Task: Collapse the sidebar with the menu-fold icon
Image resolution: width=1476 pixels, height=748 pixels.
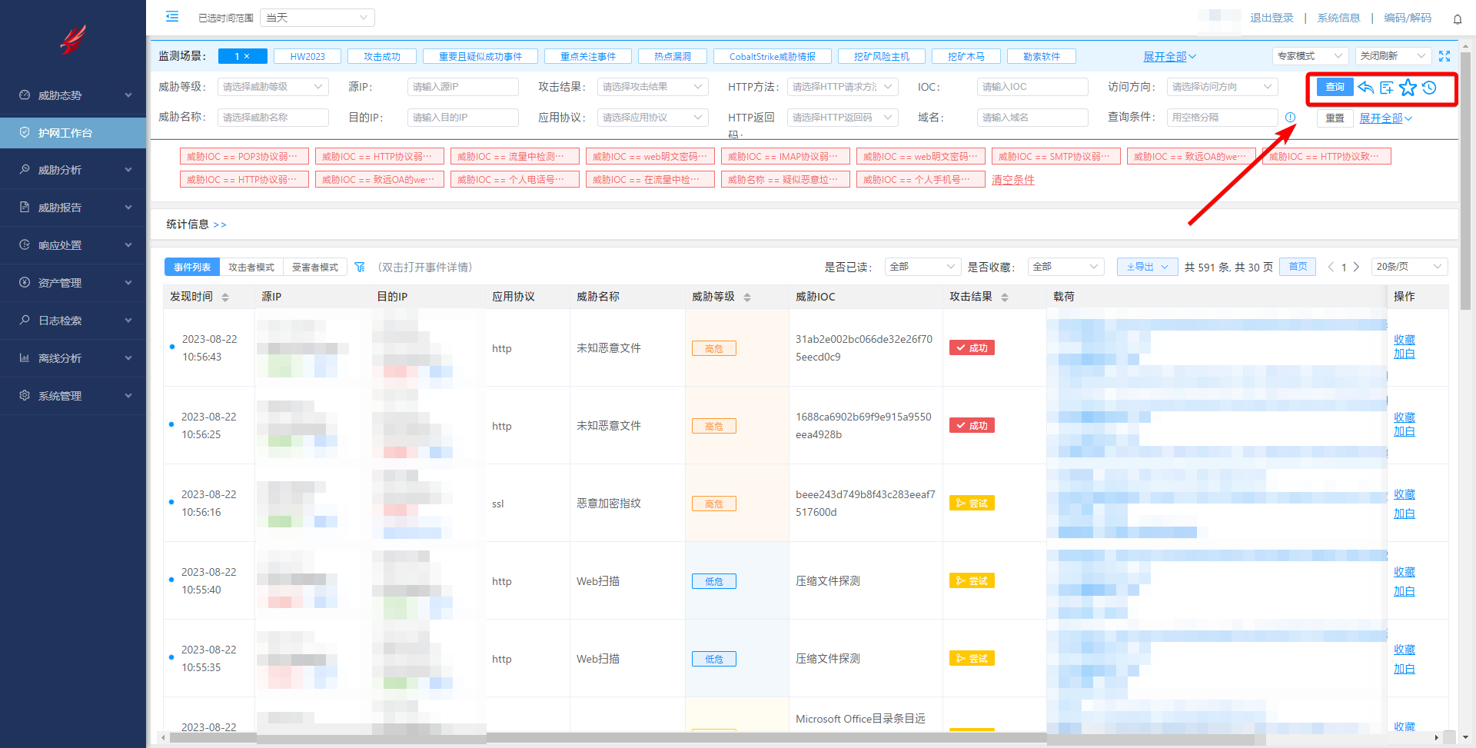Action: coord(172,16)
